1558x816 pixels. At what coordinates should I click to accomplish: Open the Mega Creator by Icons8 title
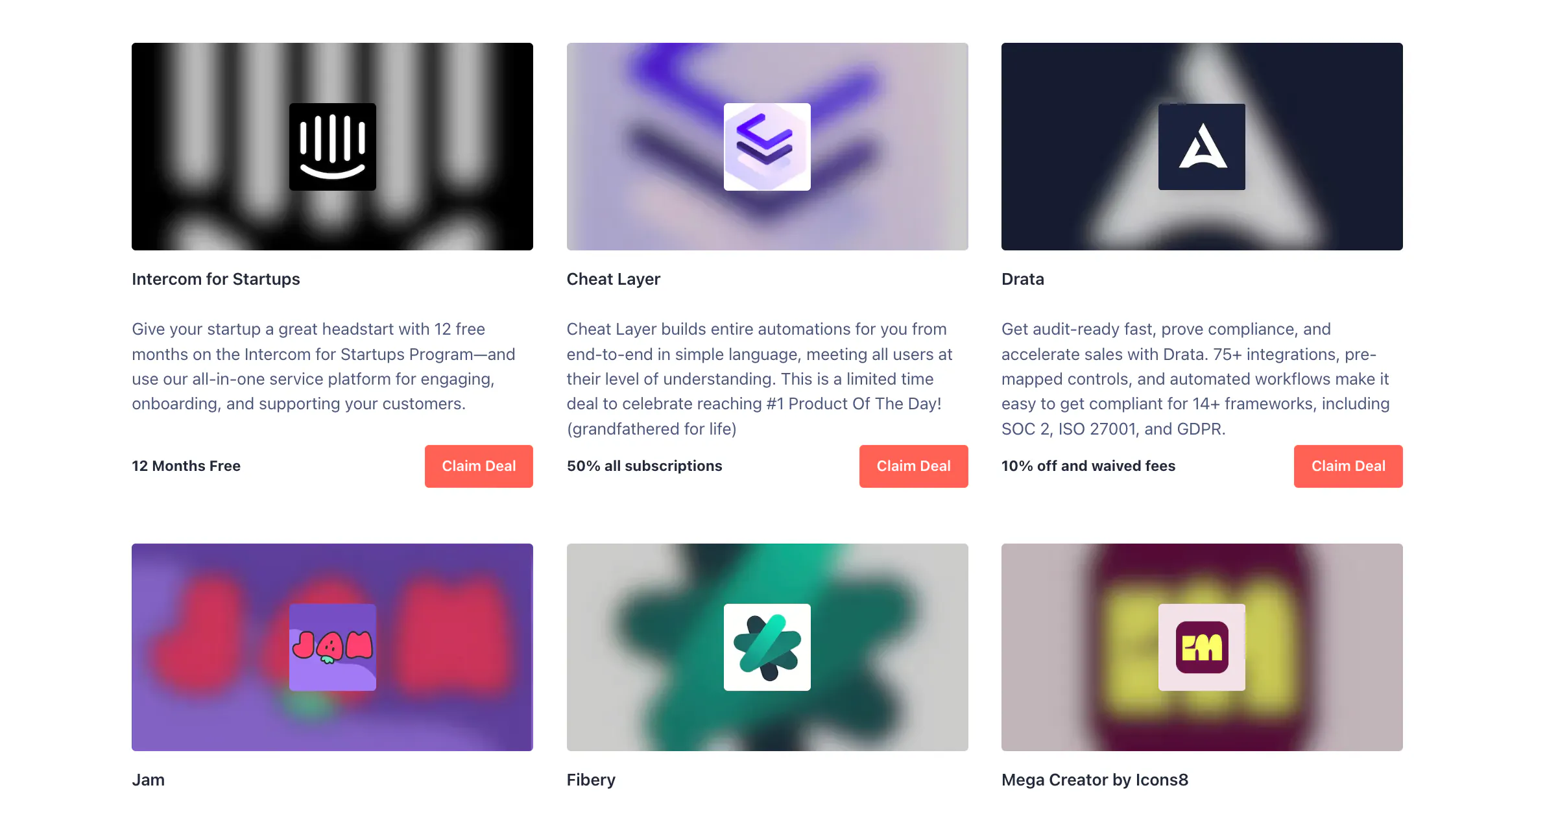(1095, 780)
